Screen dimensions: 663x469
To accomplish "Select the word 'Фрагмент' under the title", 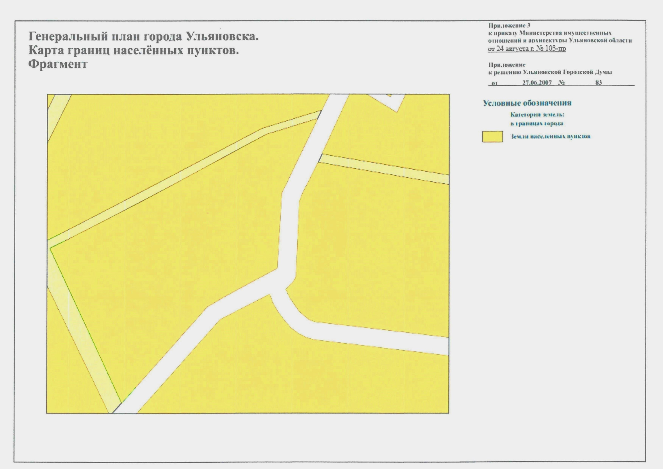I will 58,64.
